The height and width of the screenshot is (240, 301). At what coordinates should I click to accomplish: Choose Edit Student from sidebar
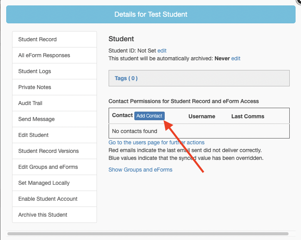point(33,135)
